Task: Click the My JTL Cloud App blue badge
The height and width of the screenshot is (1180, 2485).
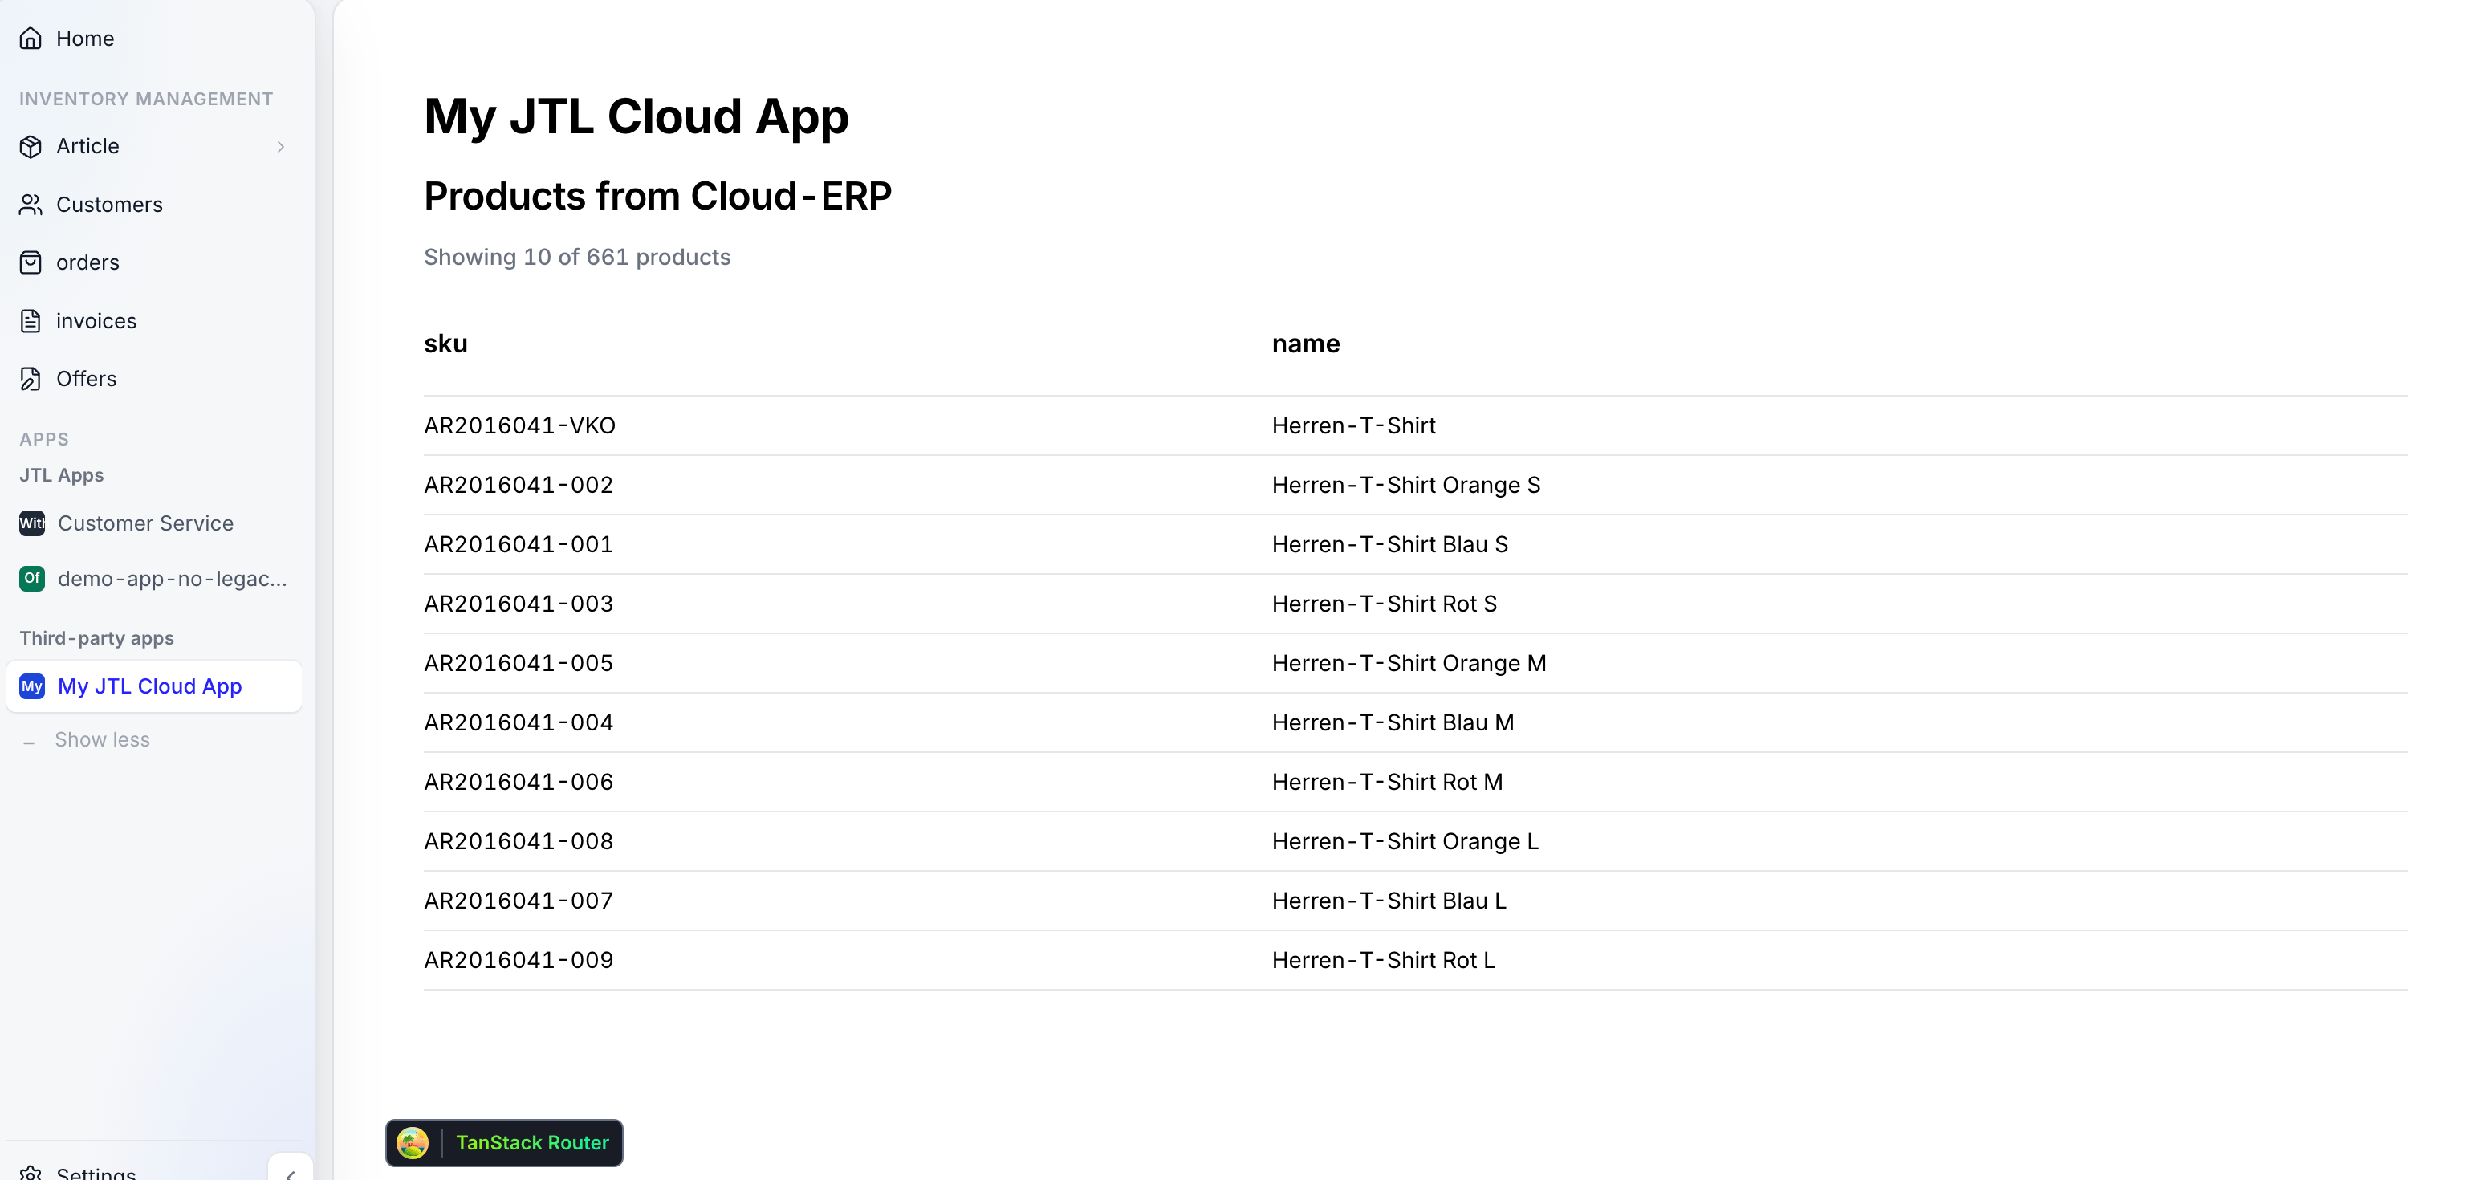Action: click(x=32, y=686)
